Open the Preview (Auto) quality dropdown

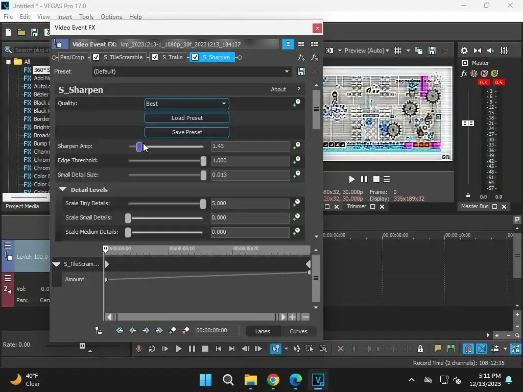click(367, 51)
